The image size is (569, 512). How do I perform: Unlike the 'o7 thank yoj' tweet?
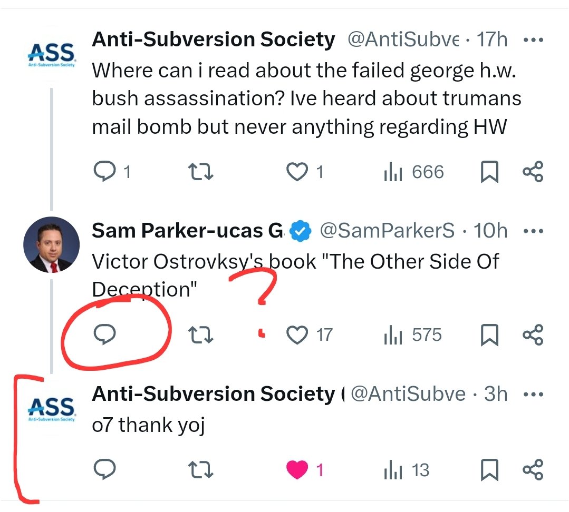point(297,470)
